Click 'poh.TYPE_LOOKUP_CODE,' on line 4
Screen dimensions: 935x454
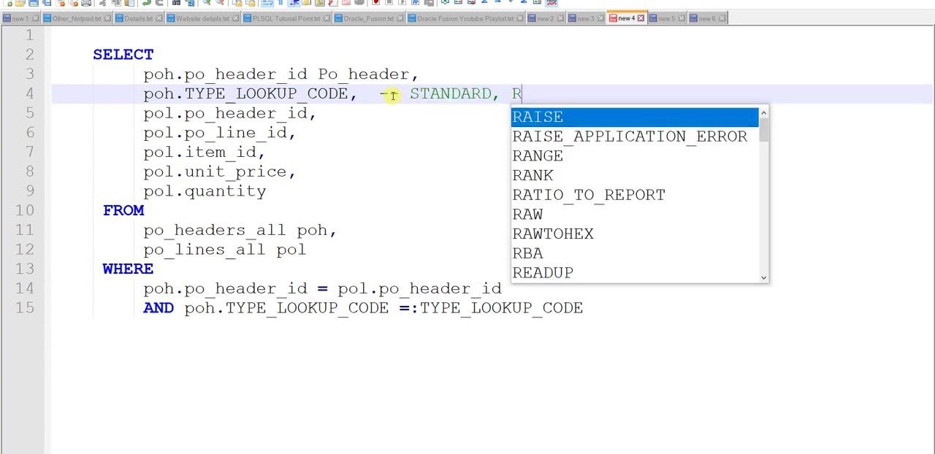tap(250, 93)
